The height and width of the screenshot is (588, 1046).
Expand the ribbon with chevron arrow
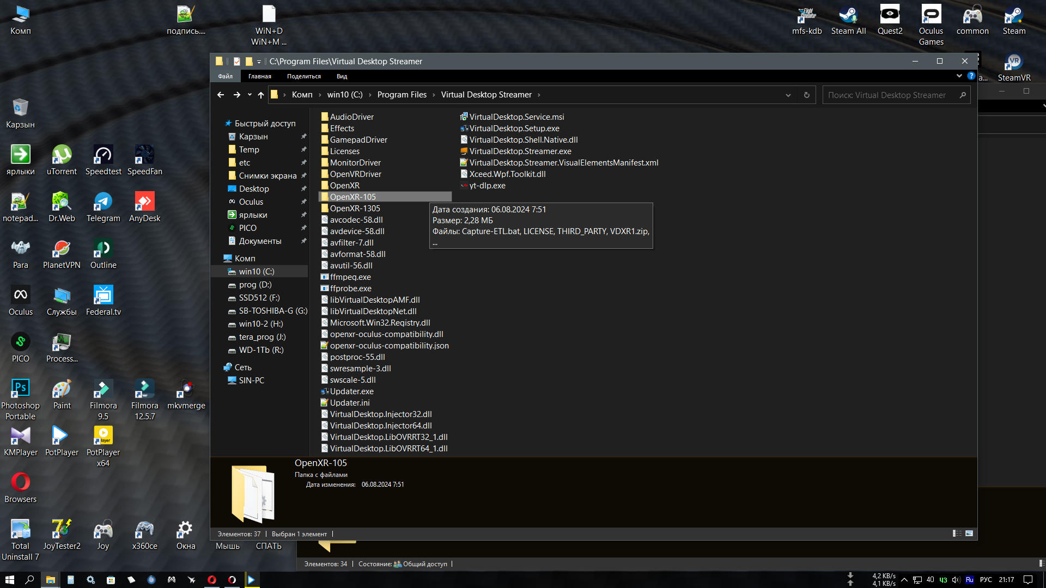pyautogui.click(x=959, y=76)
